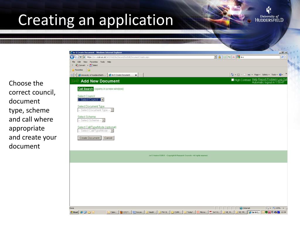
Task: Open the Edit menu
Action: click(x=79, y=62)
